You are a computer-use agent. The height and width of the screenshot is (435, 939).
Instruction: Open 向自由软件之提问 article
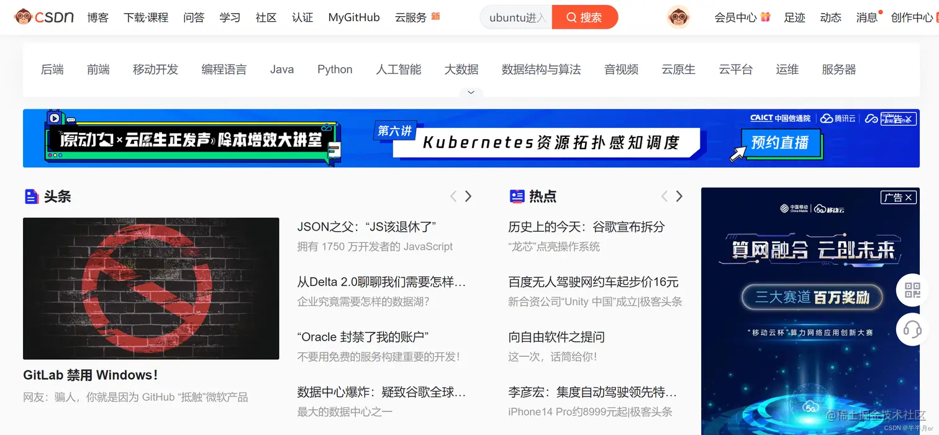(x=556, y=337)
